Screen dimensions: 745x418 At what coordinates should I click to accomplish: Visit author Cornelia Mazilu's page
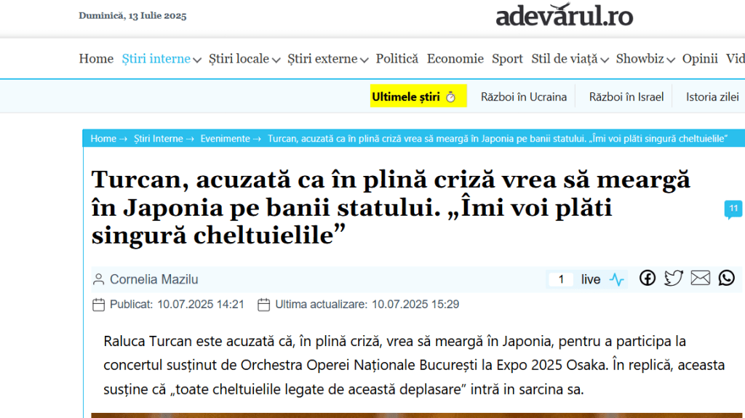click(154, 280)
